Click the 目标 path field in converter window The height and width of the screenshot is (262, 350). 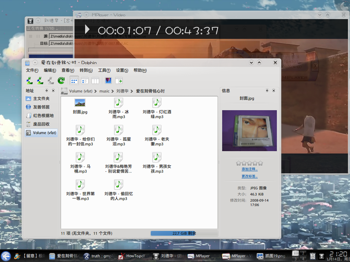(x=61, y=43)
